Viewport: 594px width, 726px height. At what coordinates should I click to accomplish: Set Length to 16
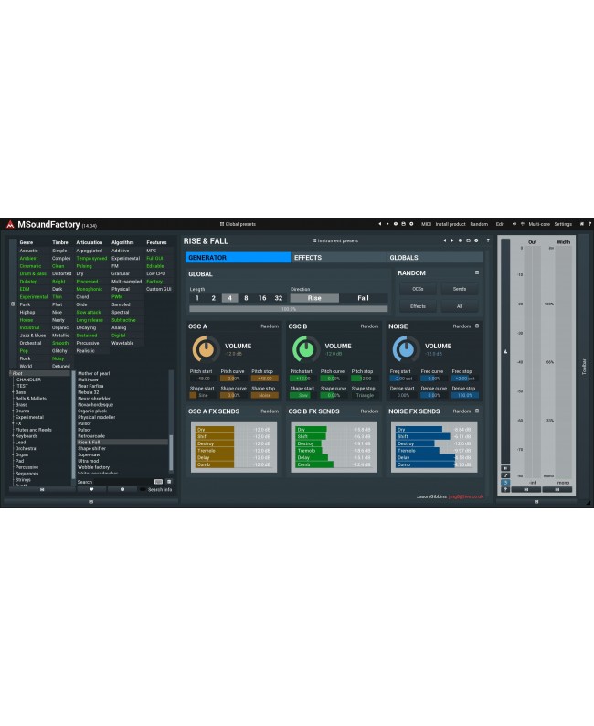point(262,298)
